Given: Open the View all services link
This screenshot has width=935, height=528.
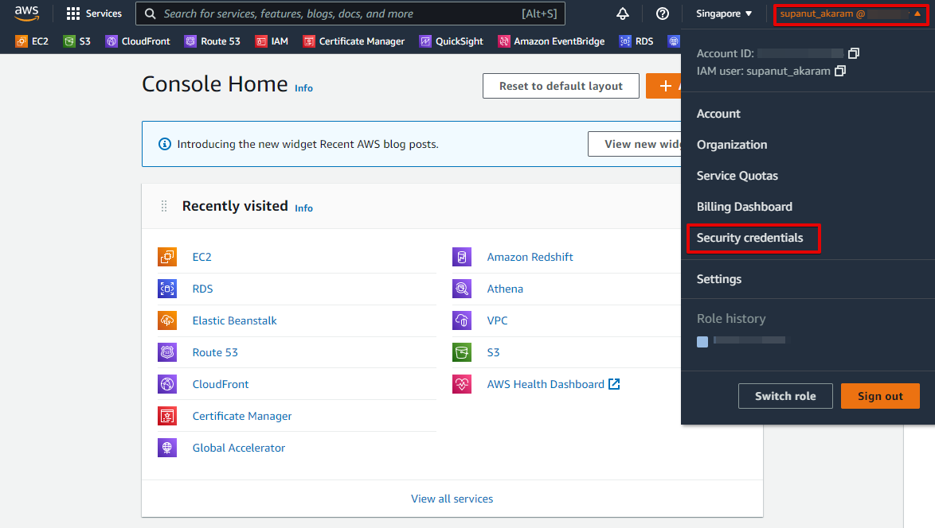Looking at the screenshot, I should [x=452, y=499].
